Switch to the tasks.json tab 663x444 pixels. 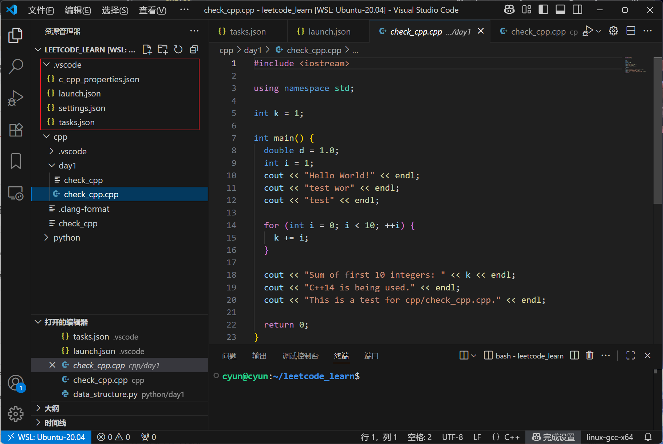click(248, 32)
